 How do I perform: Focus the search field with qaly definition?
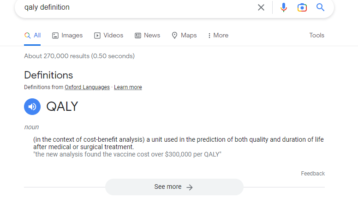tap(137, 7)
